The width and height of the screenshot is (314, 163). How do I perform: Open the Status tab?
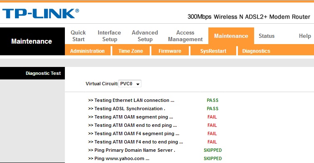267,36
